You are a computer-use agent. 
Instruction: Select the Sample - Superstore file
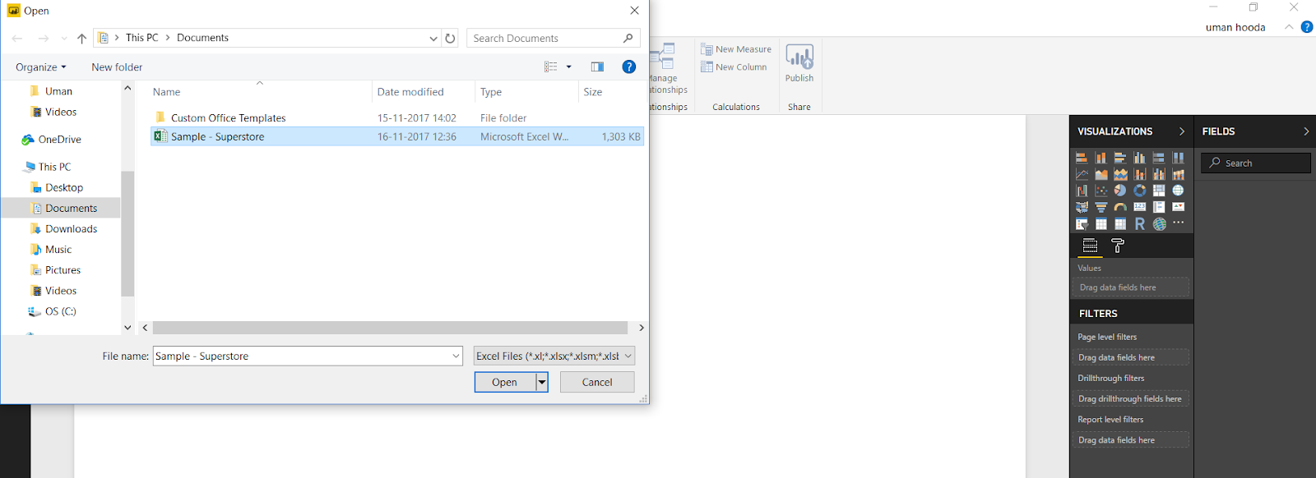coord(397,136)
